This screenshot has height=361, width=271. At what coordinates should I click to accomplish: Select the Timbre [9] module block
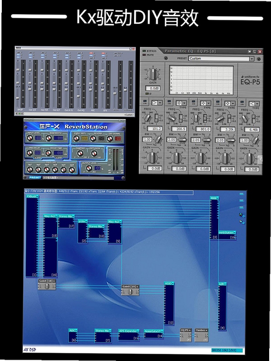coord(201,335)
